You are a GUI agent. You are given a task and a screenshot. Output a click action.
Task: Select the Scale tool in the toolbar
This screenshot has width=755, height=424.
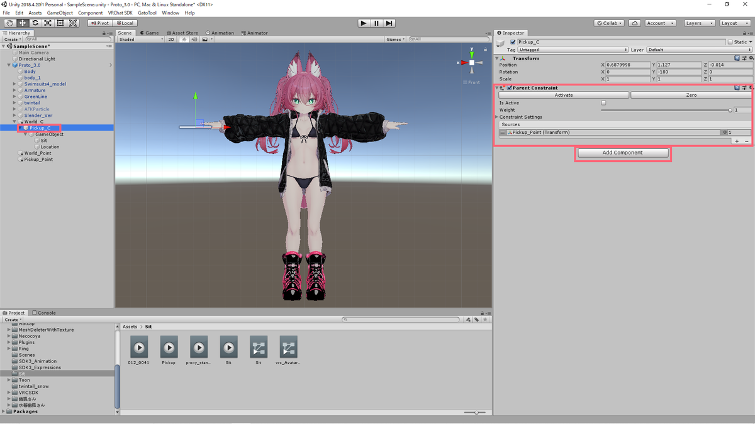tap(48, 23)
